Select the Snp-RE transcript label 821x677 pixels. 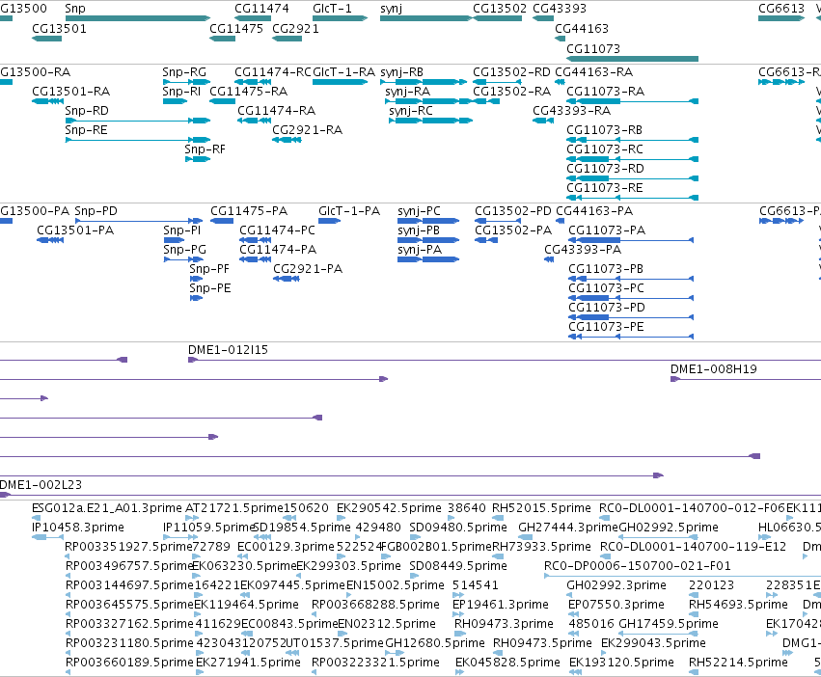pos(87,130)
